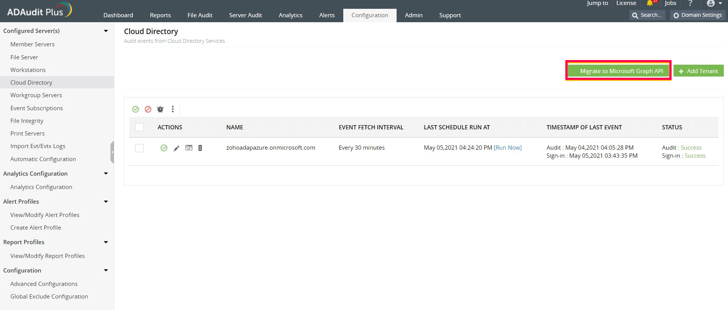Screen dimensions: 728x310
Task: Open Automatic Configuration in sidebar
Action: (x=43, y=159)
